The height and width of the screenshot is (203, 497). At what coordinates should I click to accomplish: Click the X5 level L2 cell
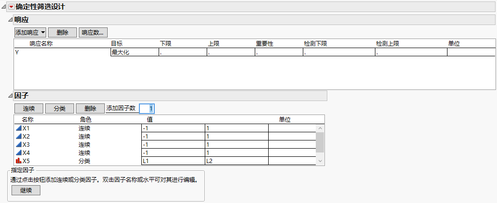(x=236, y=161)
